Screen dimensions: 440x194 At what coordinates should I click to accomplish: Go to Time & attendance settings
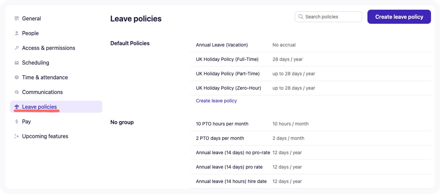point(45,78)
